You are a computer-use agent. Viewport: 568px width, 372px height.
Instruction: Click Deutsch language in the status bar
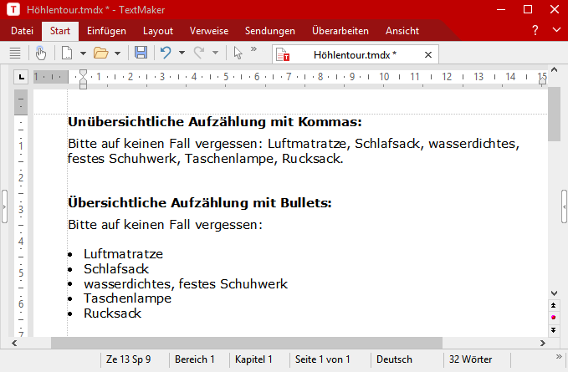click(394, 359)
